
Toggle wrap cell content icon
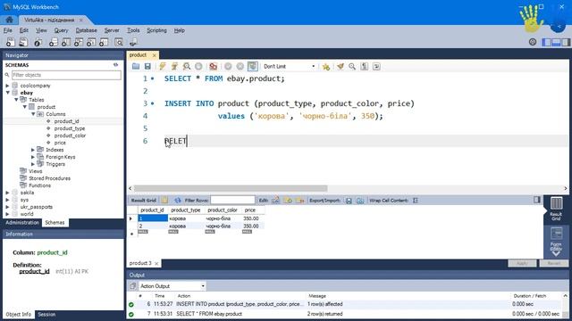tap(416, 200)
